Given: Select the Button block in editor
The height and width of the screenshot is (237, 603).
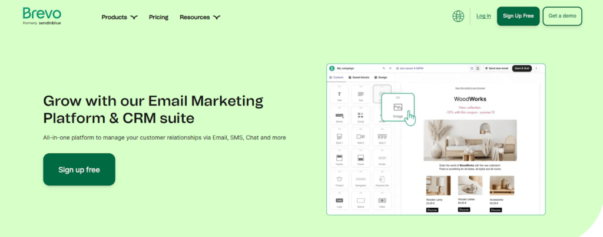Looking at the screenshot, I should click(x=339, y=116).
